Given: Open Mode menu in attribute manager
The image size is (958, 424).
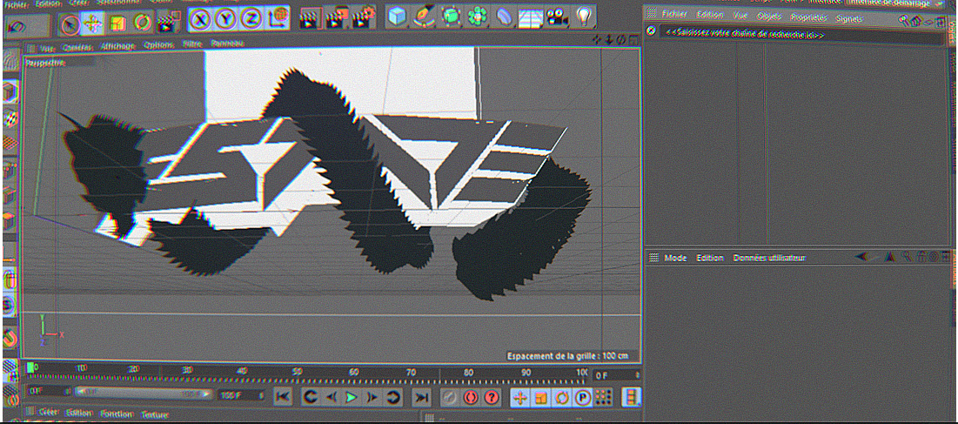Looking at the screenshot, I should pyautogui.click(x=675, y=258).
